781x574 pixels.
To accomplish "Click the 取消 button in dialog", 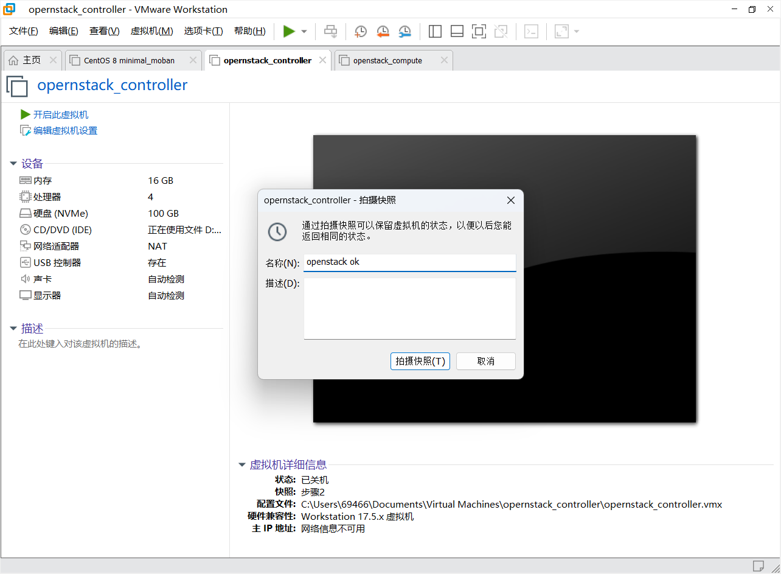I will (x=485, y=361).
